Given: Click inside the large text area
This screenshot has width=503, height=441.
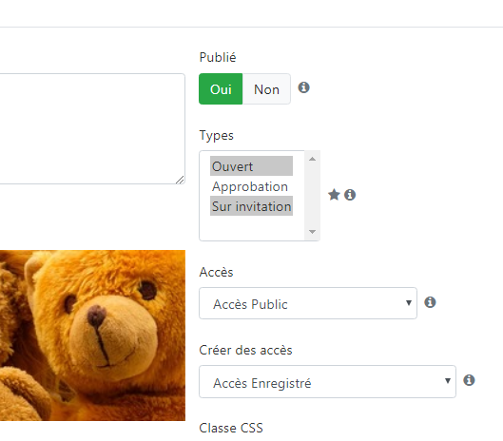Looking at the screenshot, I should pos(92,128).
